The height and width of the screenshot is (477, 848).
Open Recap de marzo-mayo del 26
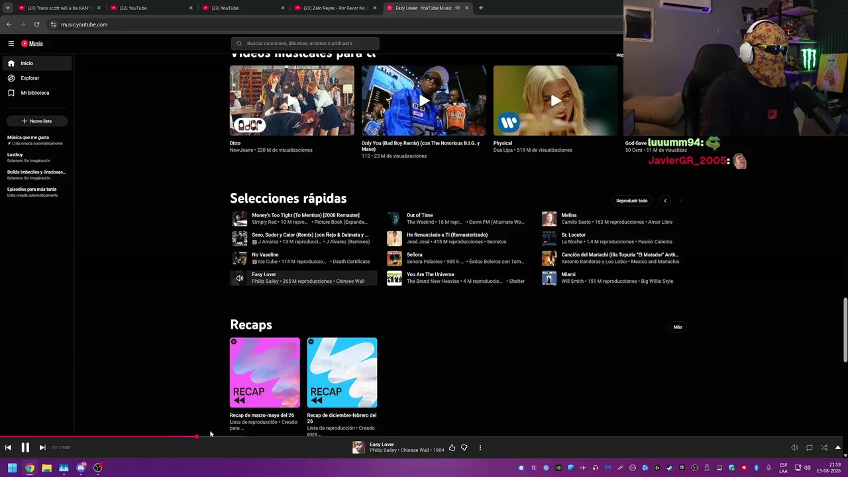(265, 373)
